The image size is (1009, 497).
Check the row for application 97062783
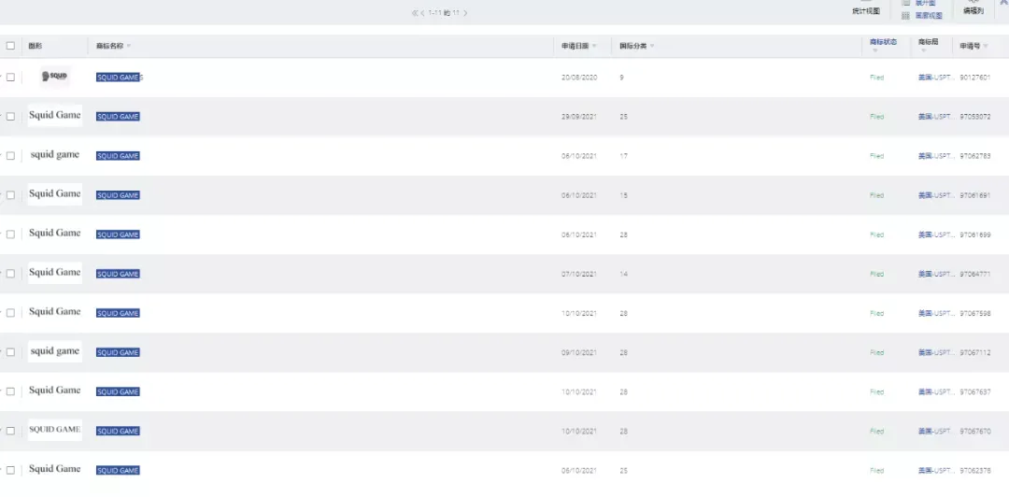(10, 156)
